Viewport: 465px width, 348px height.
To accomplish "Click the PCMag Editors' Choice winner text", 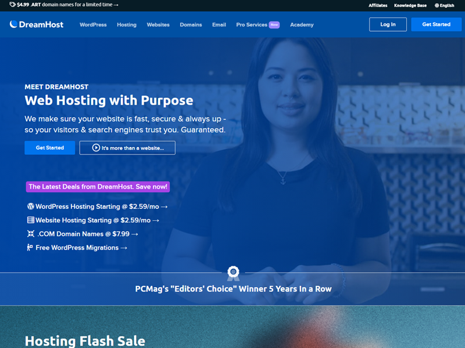I will [233, 289].
